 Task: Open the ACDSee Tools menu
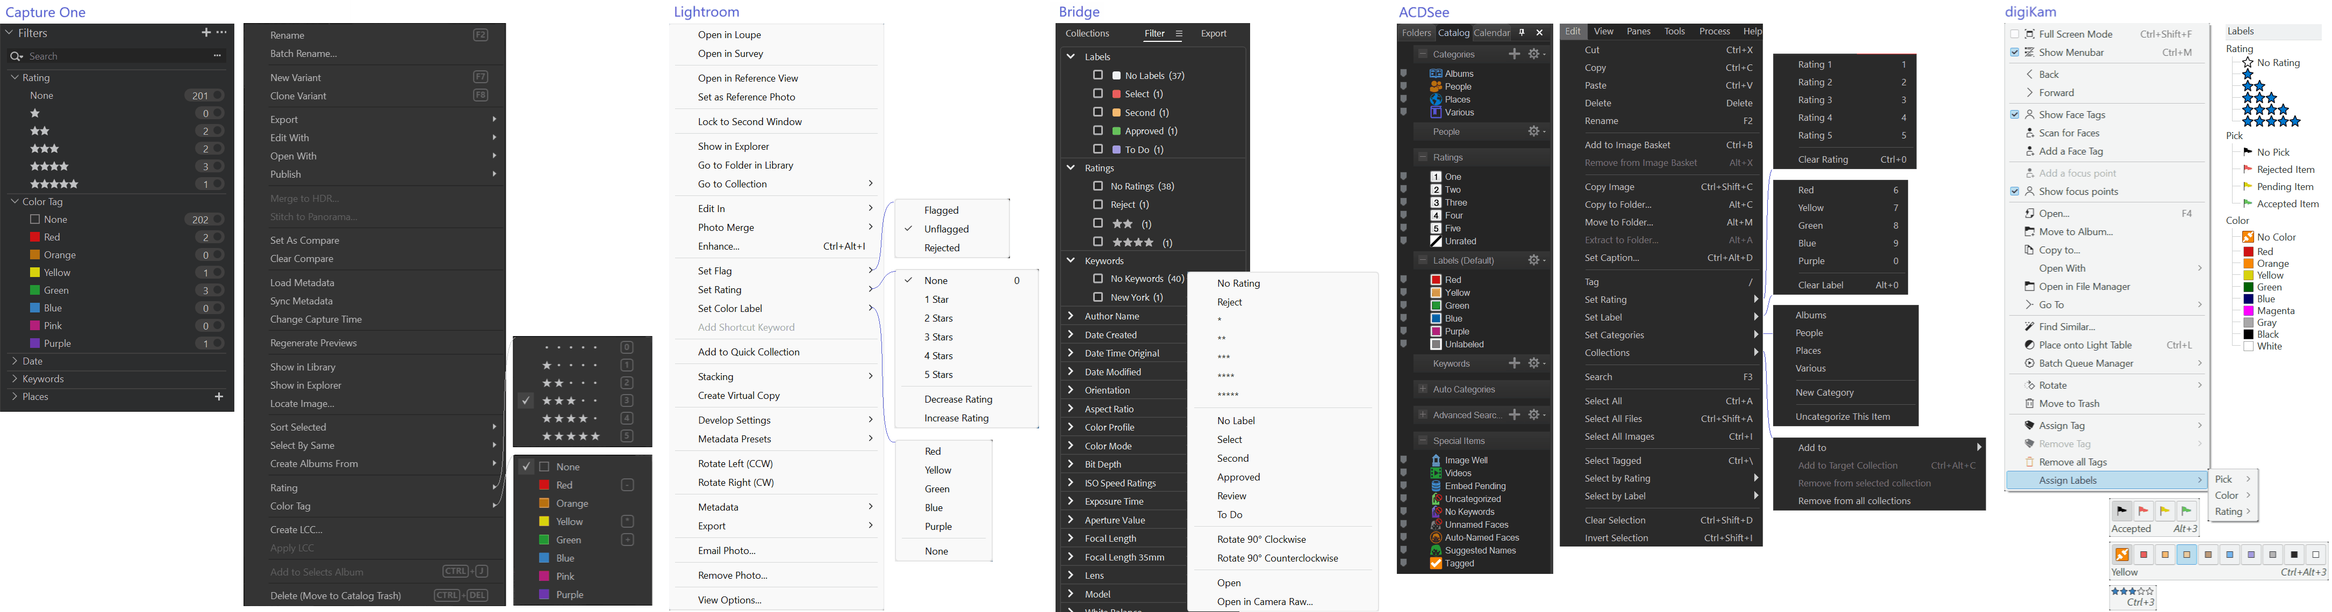1675,32
